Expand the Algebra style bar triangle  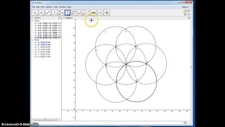click(33, 18)
